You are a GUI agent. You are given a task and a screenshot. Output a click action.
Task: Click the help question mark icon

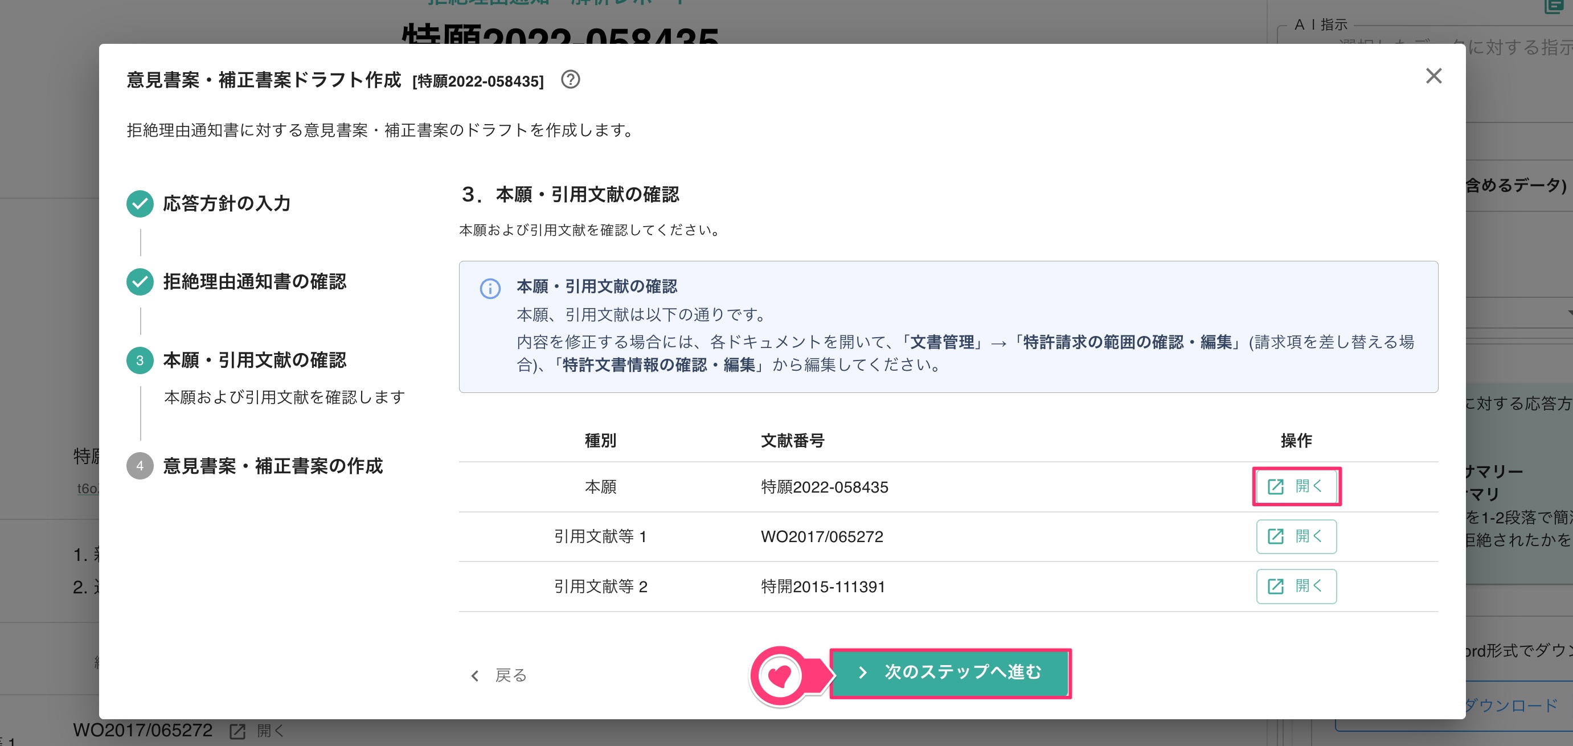(x=570, y=79)
